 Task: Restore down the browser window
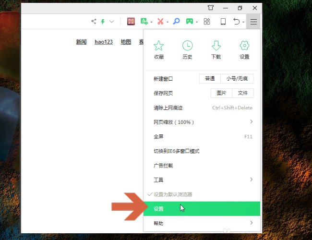point(240,8)
